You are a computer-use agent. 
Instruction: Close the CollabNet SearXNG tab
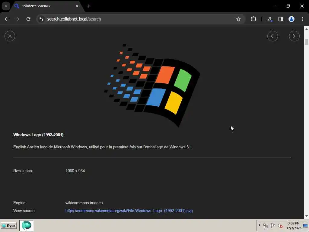[x=77, y=6]
